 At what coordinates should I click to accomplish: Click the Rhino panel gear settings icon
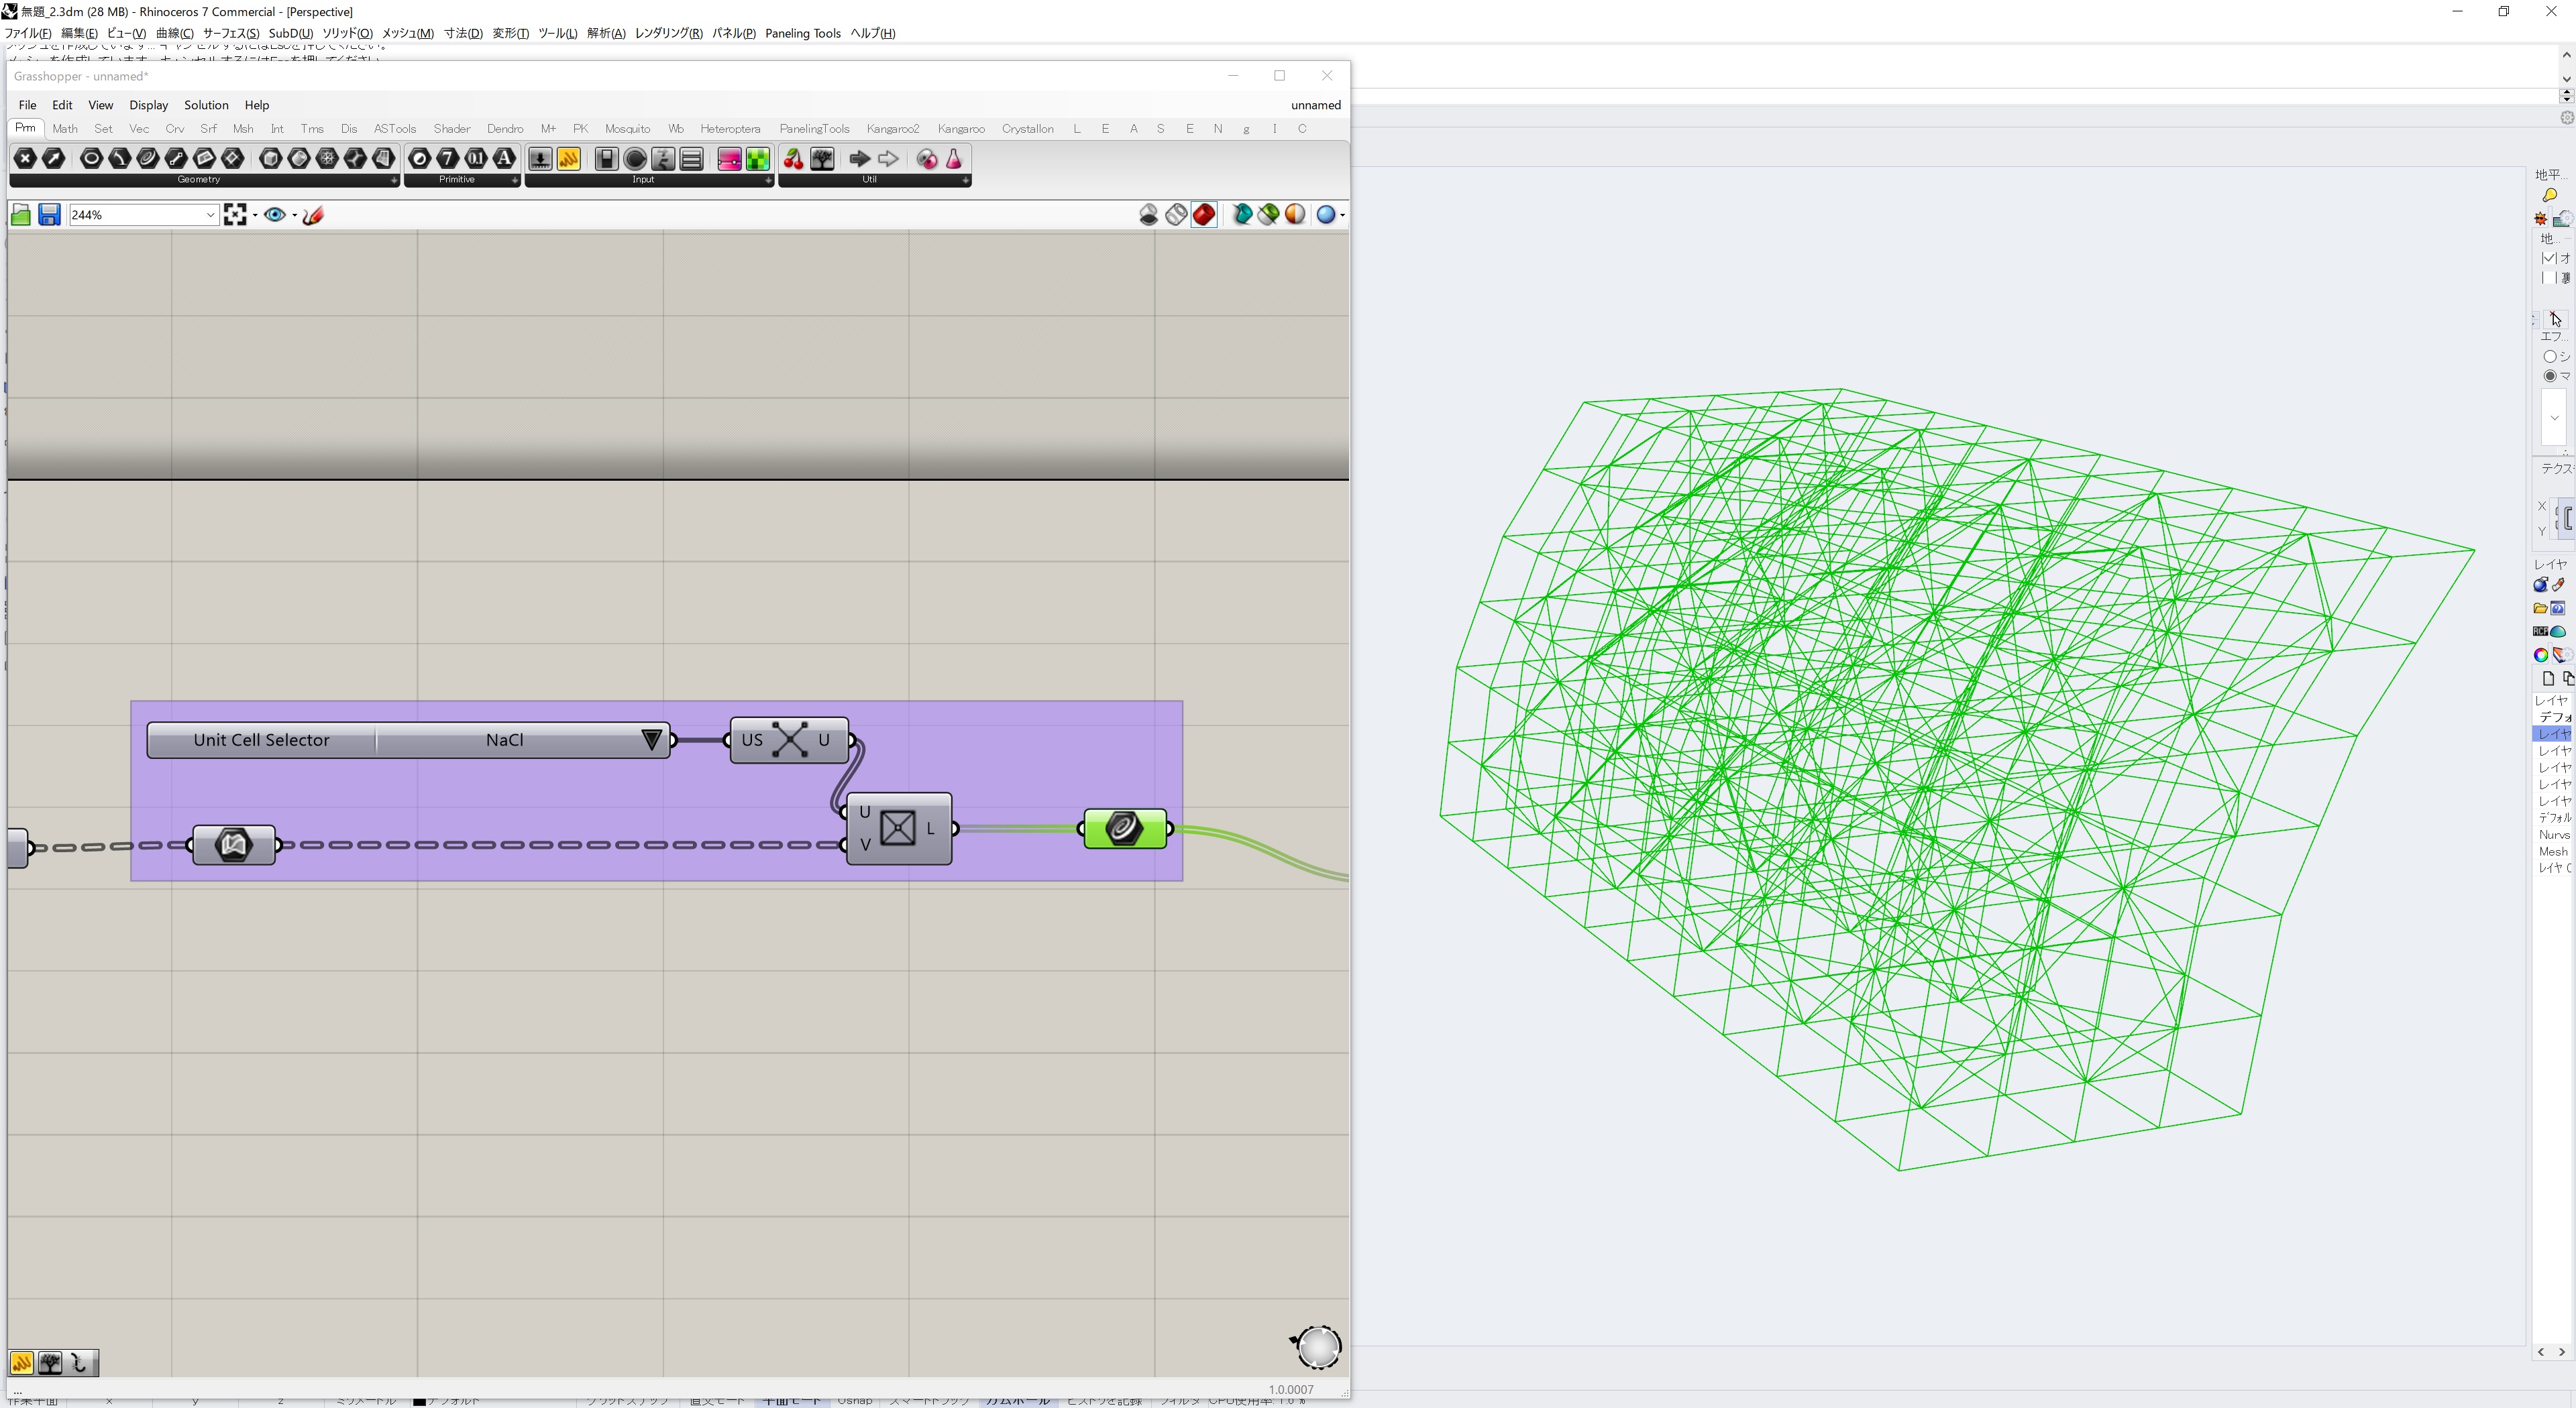point(2566,118)
